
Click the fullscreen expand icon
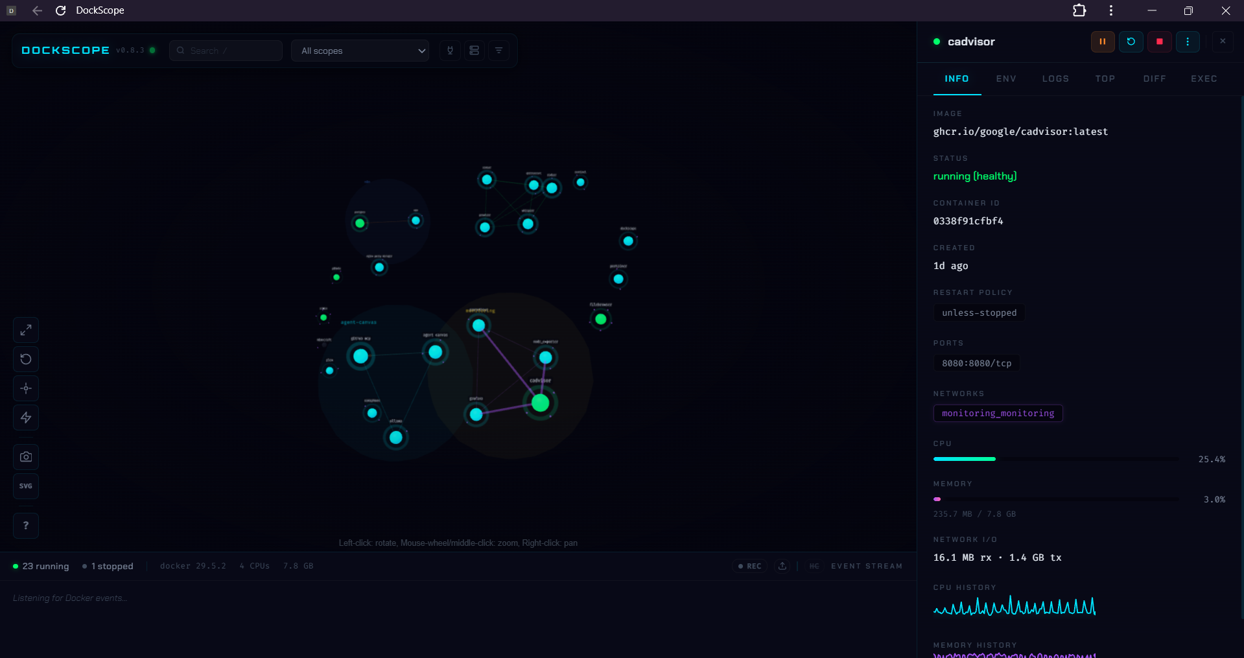click(x=26, y=330)
